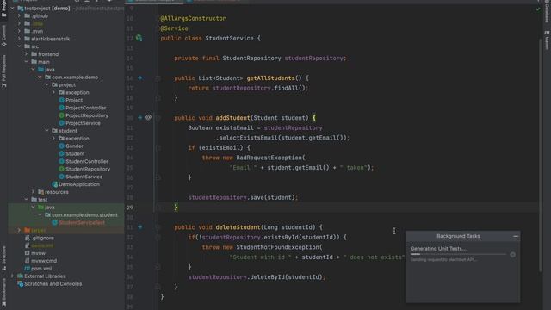Collapse the com.example.demo.student test package
The height and width of the screenshot is (310, 551).
tap(40, 214)
